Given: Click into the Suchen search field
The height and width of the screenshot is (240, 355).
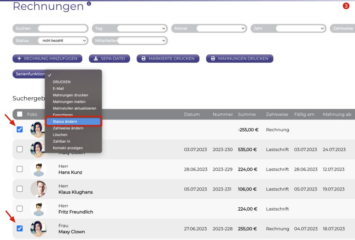Looking at the screenshot, I should pyautogui.click(x=62, y=28).
